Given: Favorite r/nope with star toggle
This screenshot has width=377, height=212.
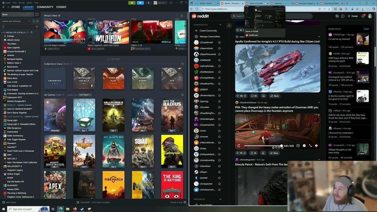Looking at the screenshot, I should point(219,148).
